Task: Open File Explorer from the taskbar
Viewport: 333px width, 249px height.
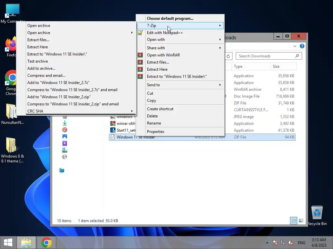Action: tap(26, 243)
